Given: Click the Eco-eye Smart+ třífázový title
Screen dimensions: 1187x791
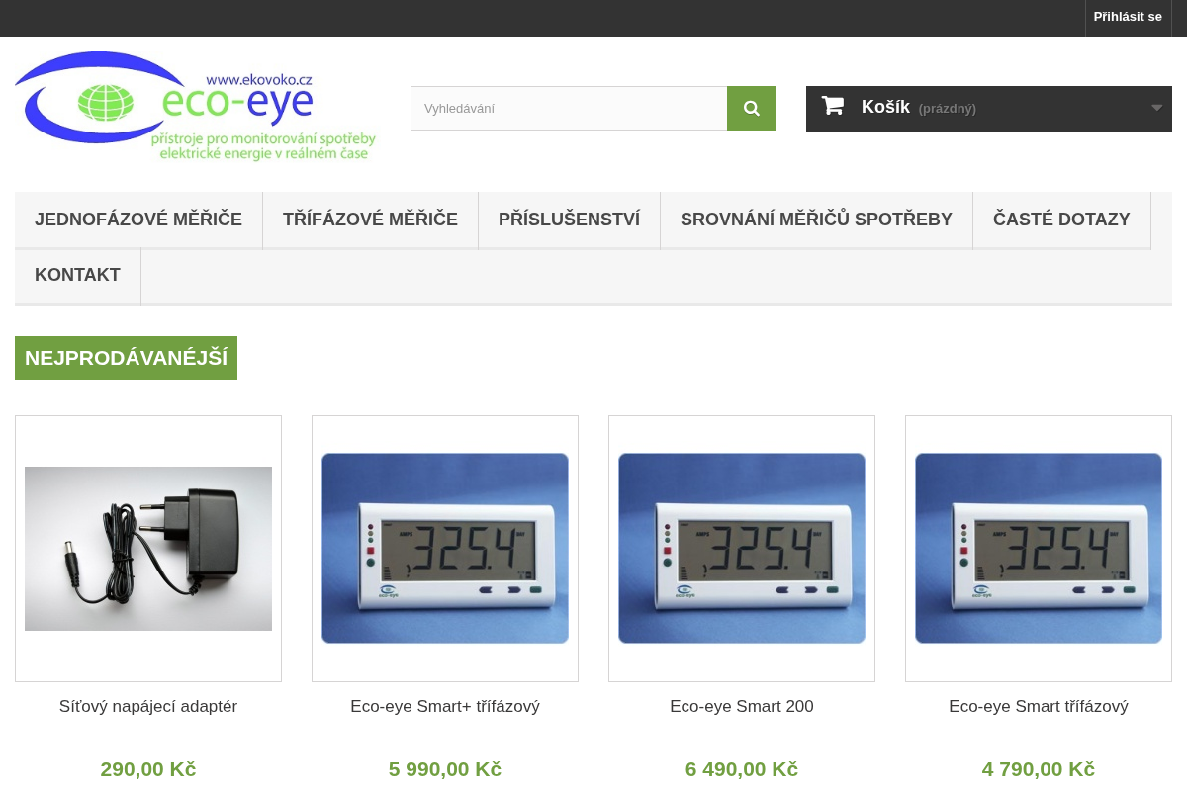Looking at the screenshot, I should pyautogui.click(x=445, y=707).
